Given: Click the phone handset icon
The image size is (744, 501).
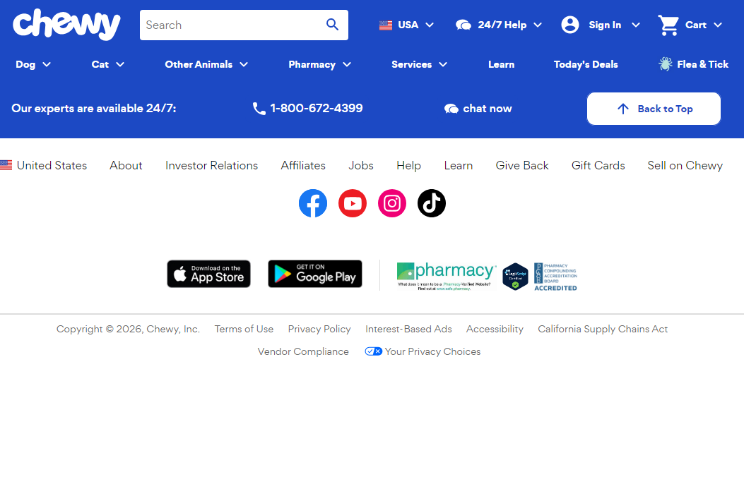Looking at the screenshot, I should 259,109.
